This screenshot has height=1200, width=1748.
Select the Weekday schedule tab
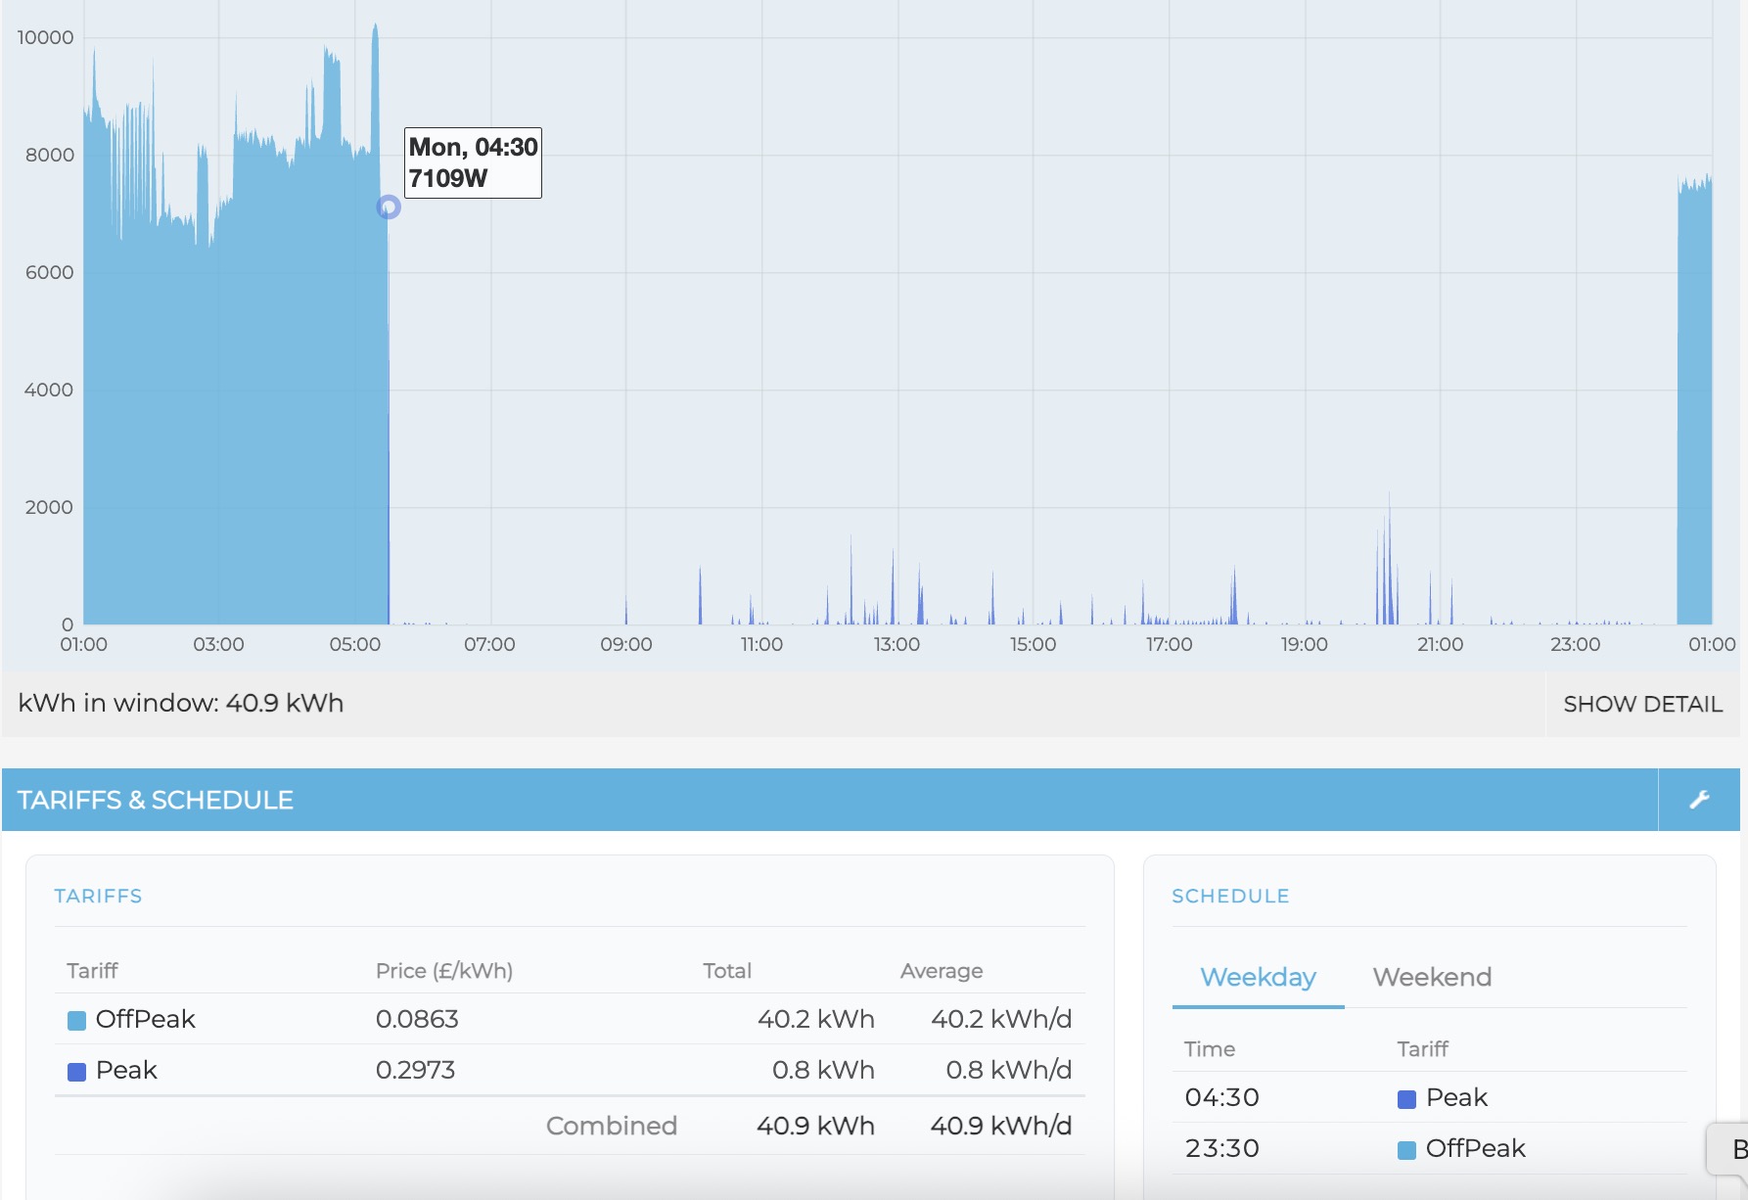[x=1258, y=977]
